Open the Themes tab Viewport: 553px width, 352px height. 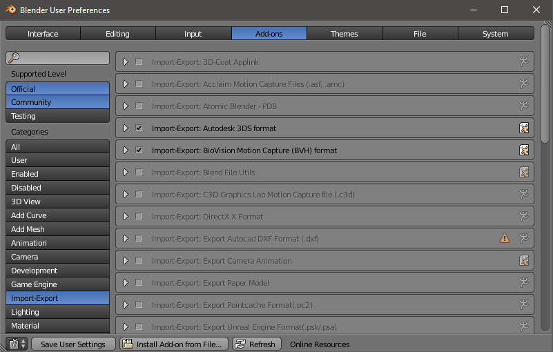345,34
